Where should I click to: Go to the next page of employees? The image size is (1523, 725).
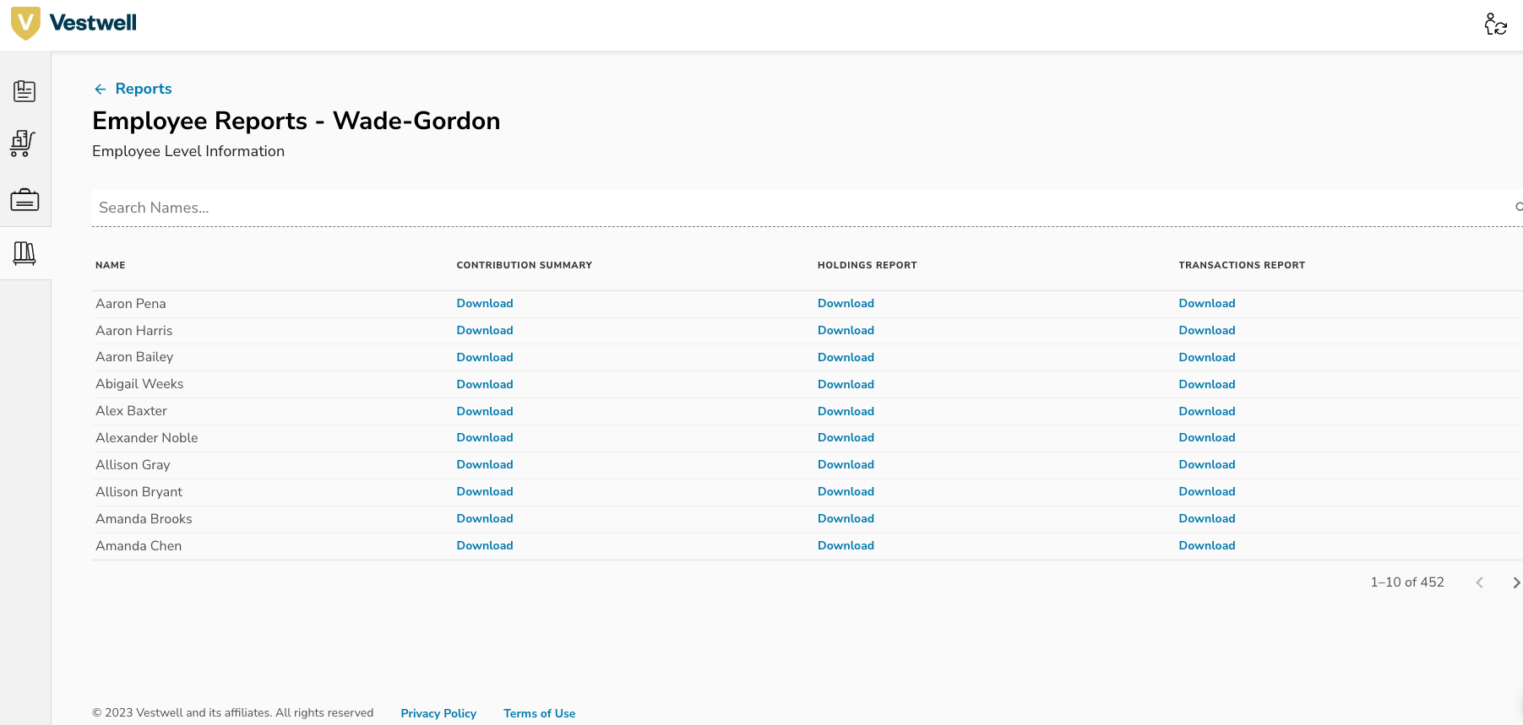[x=1516, y=582]
